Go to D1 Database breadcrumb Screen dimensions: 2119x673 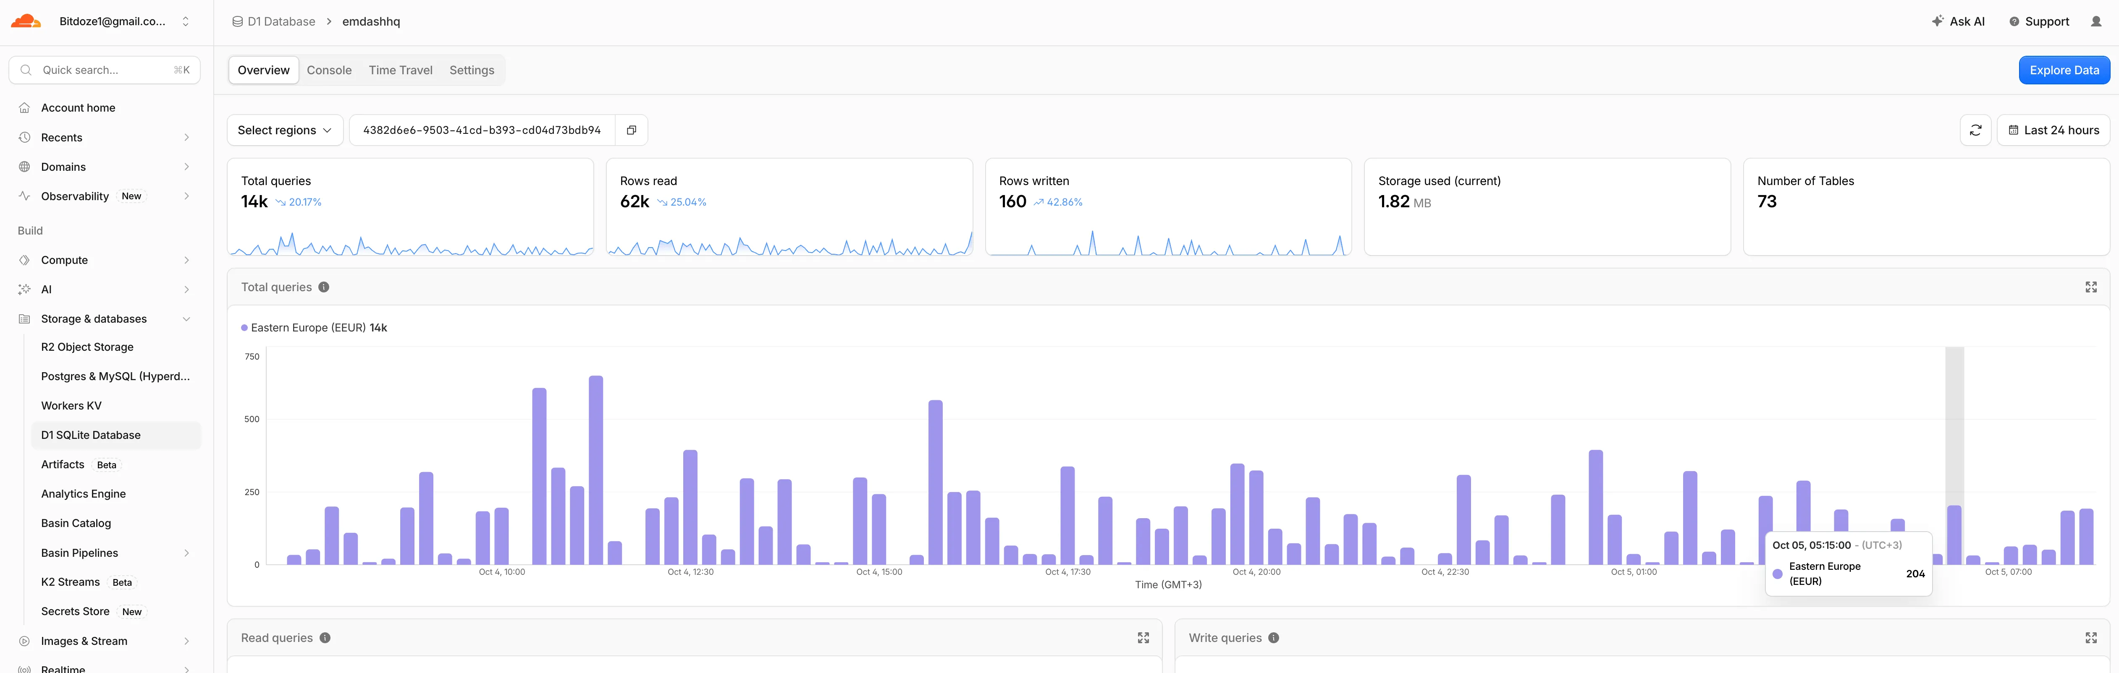[x=273, y=21]
